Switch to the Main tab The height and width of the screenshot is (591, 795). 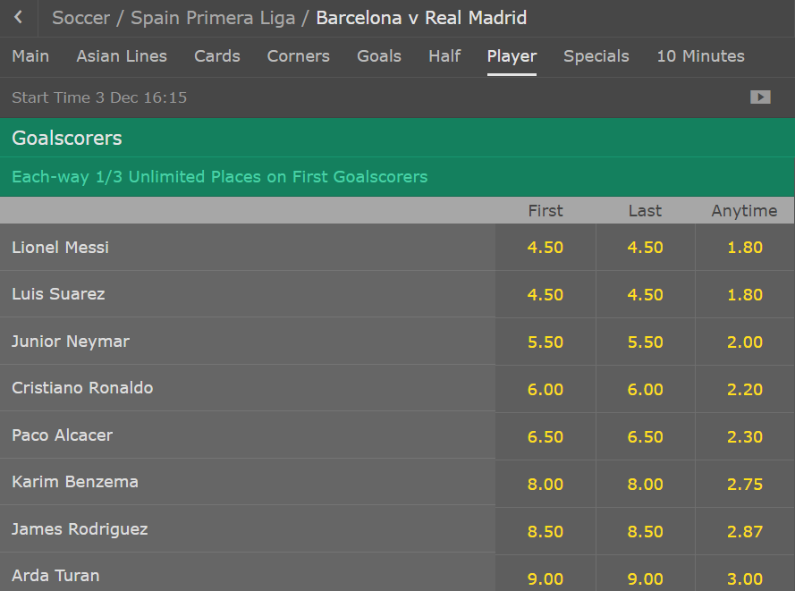(30, 56)
